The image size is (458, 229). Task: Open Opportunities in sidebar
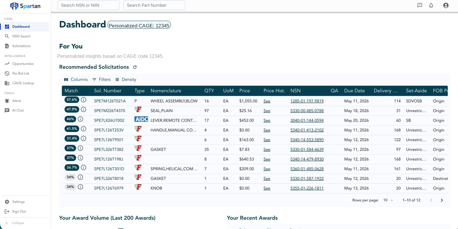point(25,64)
